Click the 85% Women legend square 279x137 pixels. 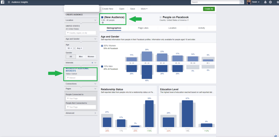coord(102,46)
